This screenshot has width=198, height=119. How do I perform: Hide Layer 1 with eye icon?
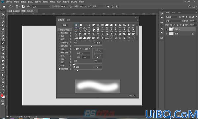pos(167,29)
